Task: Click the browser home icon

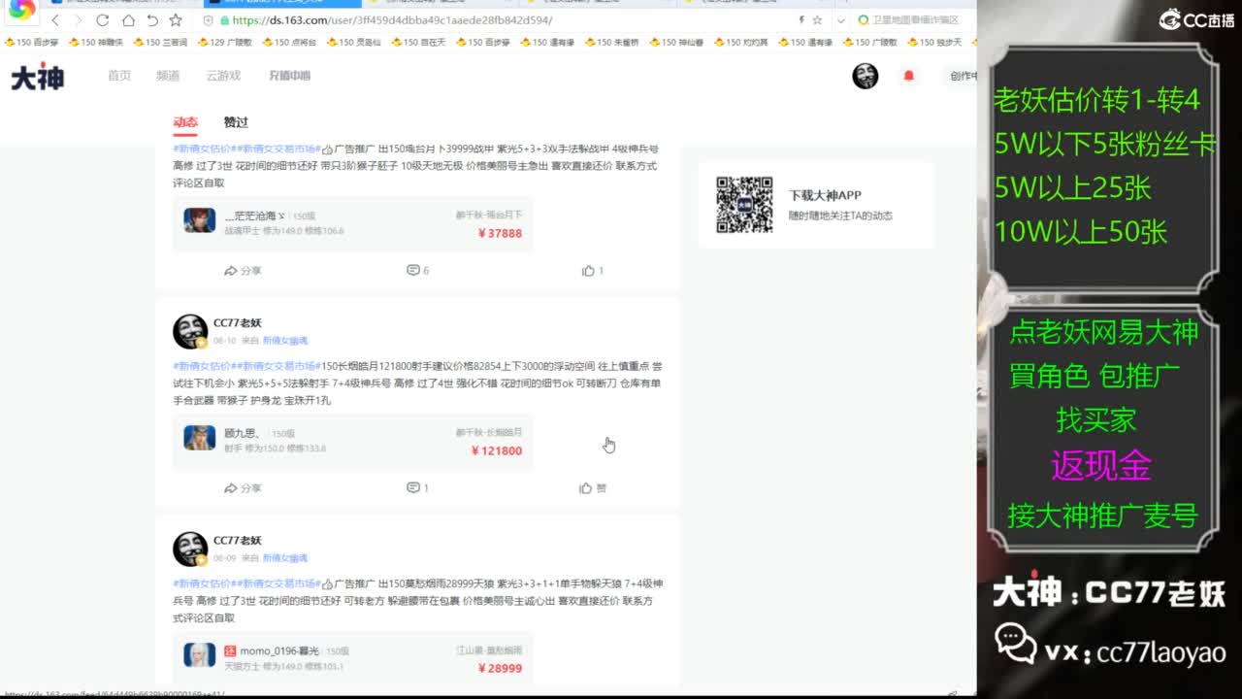Action: point(129,19)
